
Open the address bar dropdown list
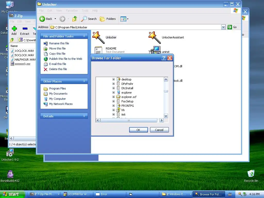tap(223, 27)
